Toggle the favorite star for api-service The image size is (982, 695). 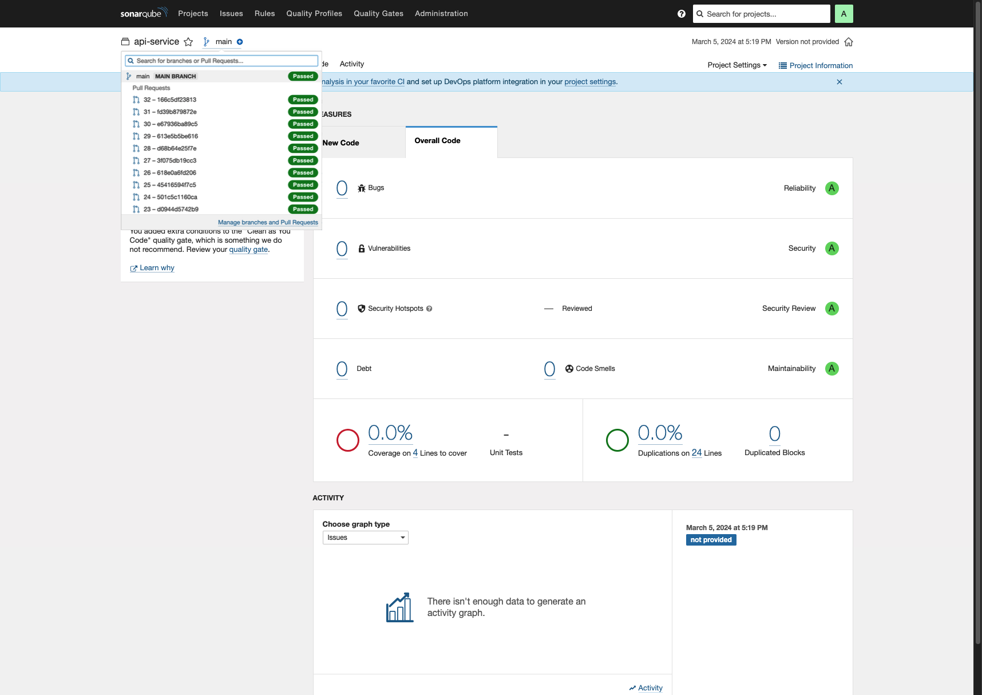[188, 41]
